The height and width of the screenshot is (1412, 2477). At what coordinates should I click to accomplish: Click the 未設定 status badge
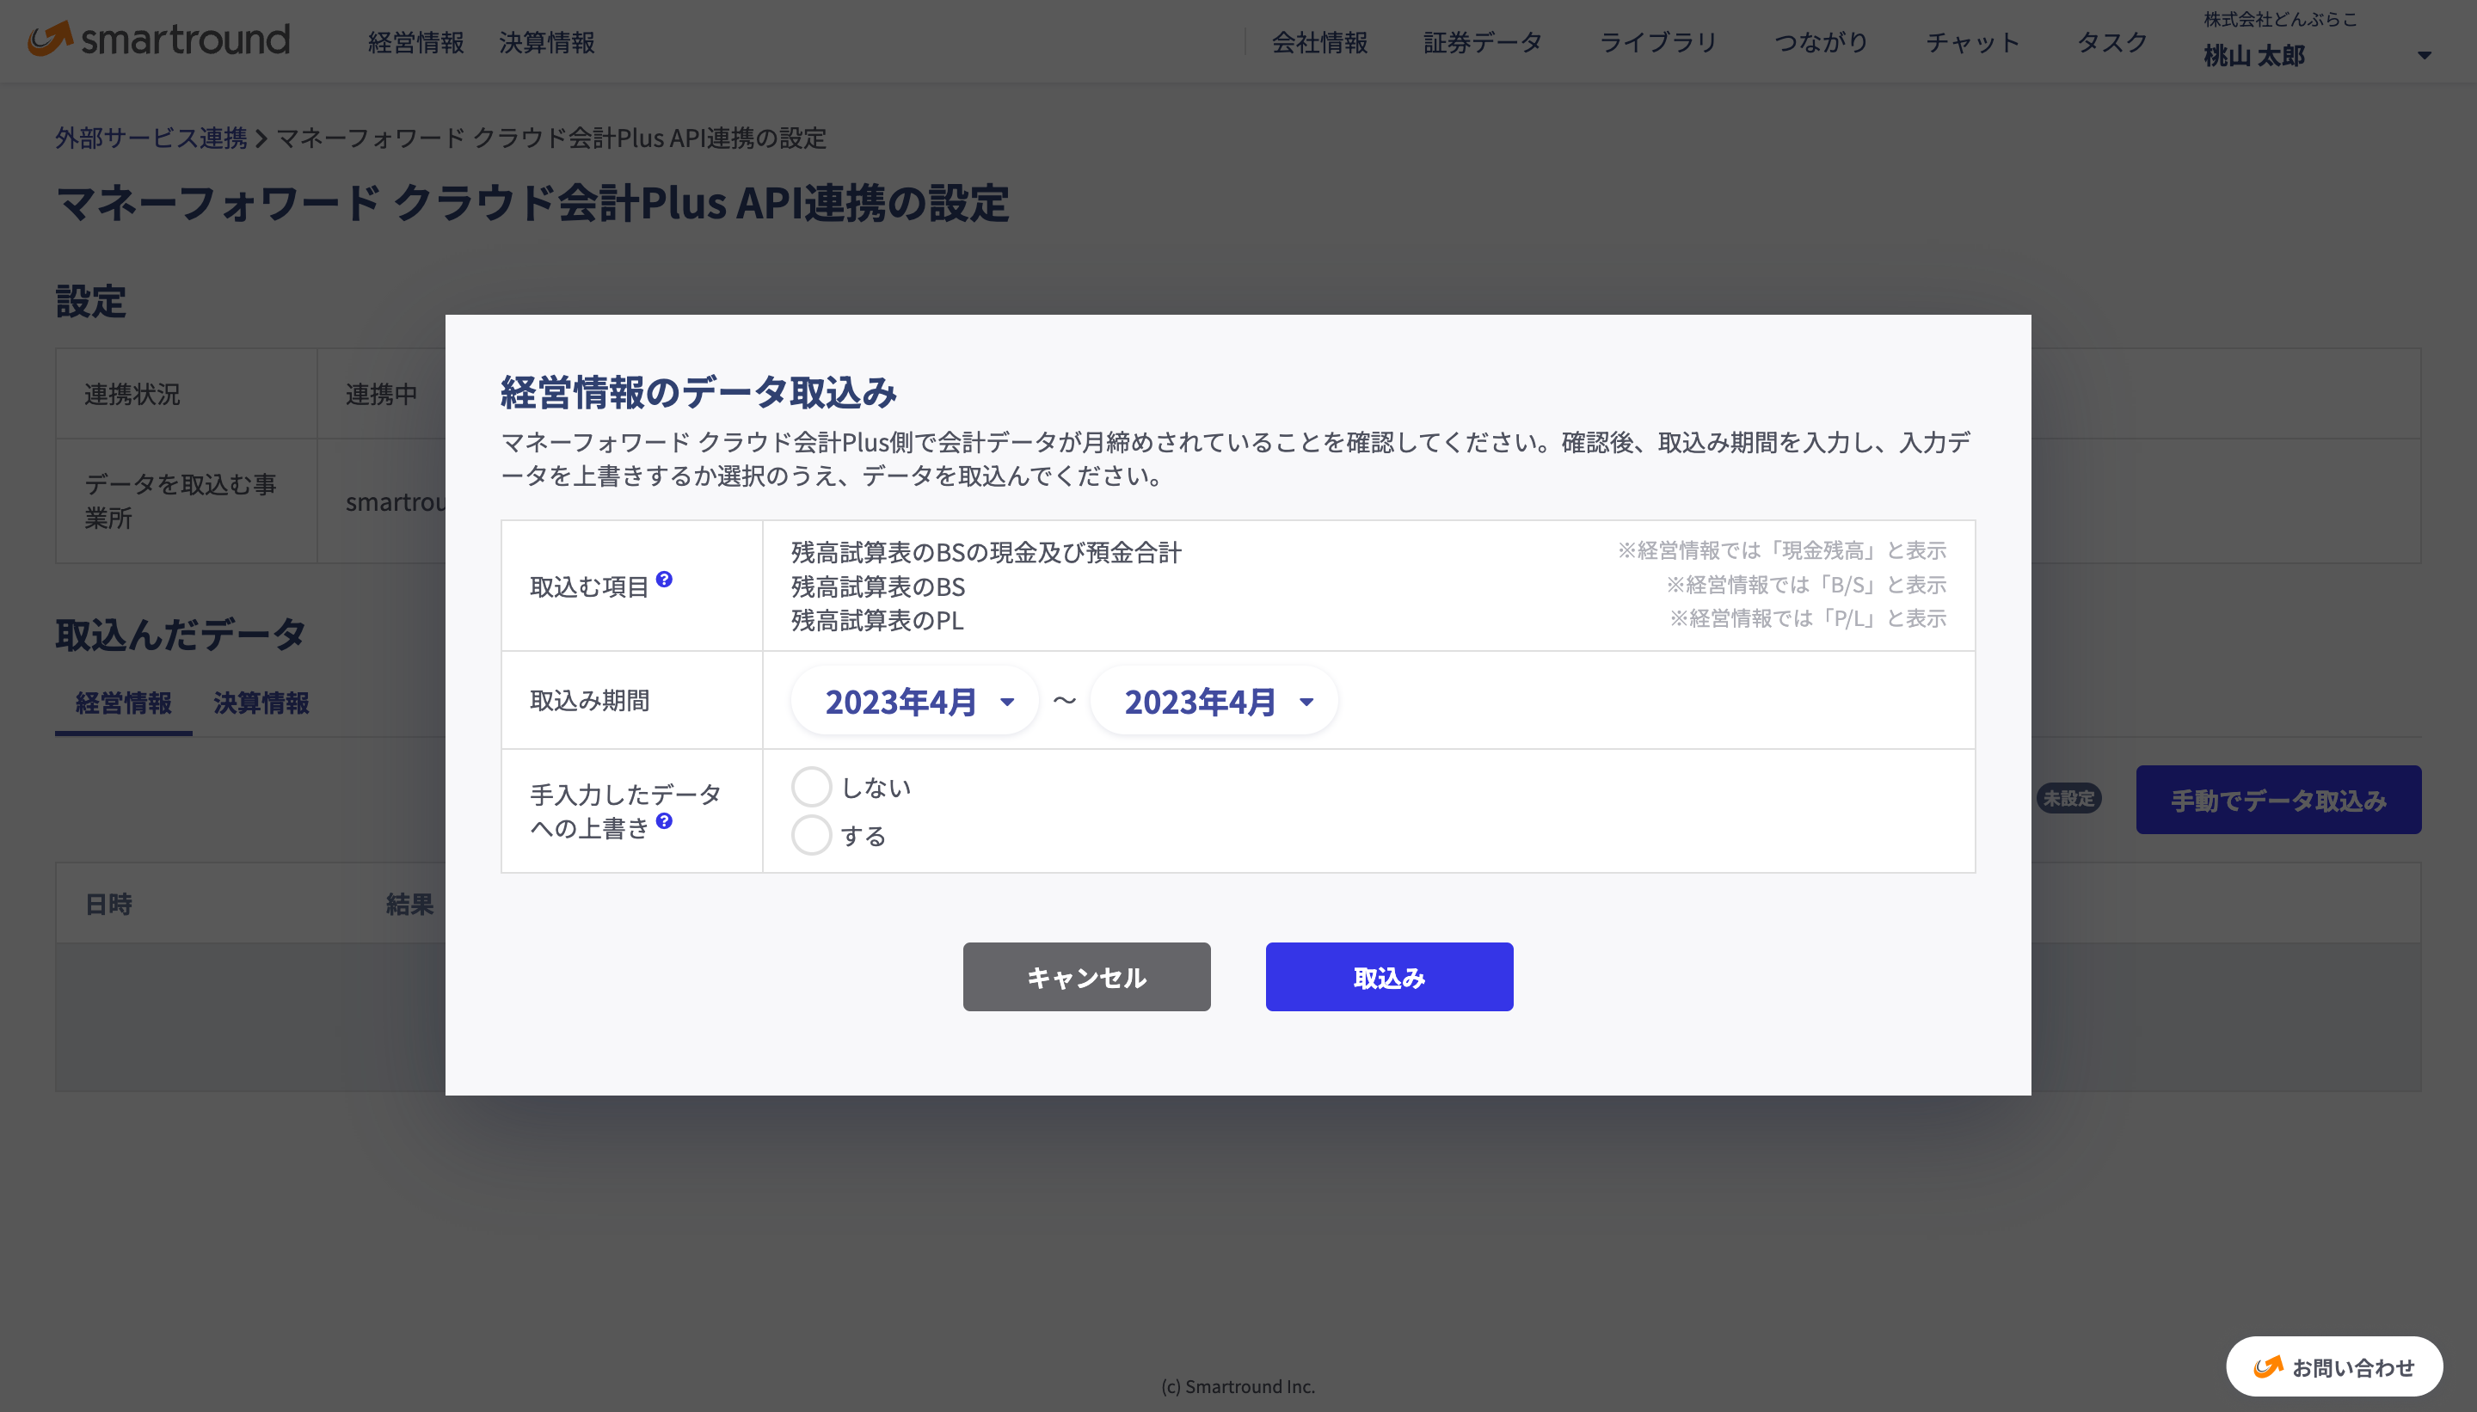click(2068, 799)
